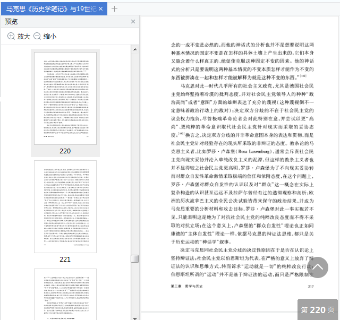340x320 pixels.
Task: Select the partially visible third page thumbnail
Action: tap(65, 294)
